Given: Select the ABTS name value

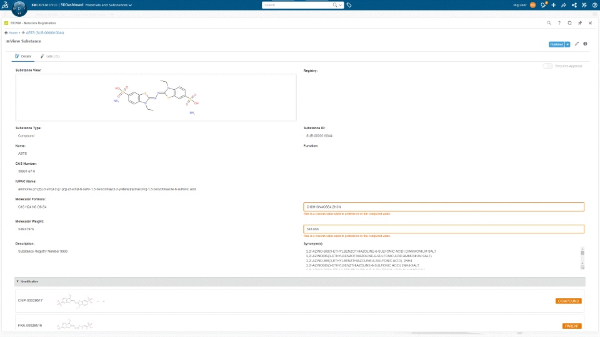Looking at the screenshot, I should pos(22,154).
